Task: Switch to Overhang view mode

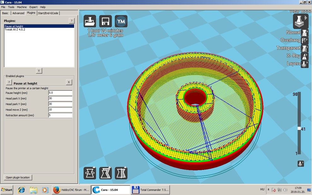Action: click(x=304, y=40)
